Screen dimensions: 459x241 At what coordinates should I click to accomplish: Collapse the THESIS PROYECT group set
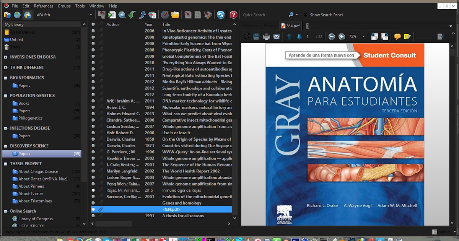point(6,164)
